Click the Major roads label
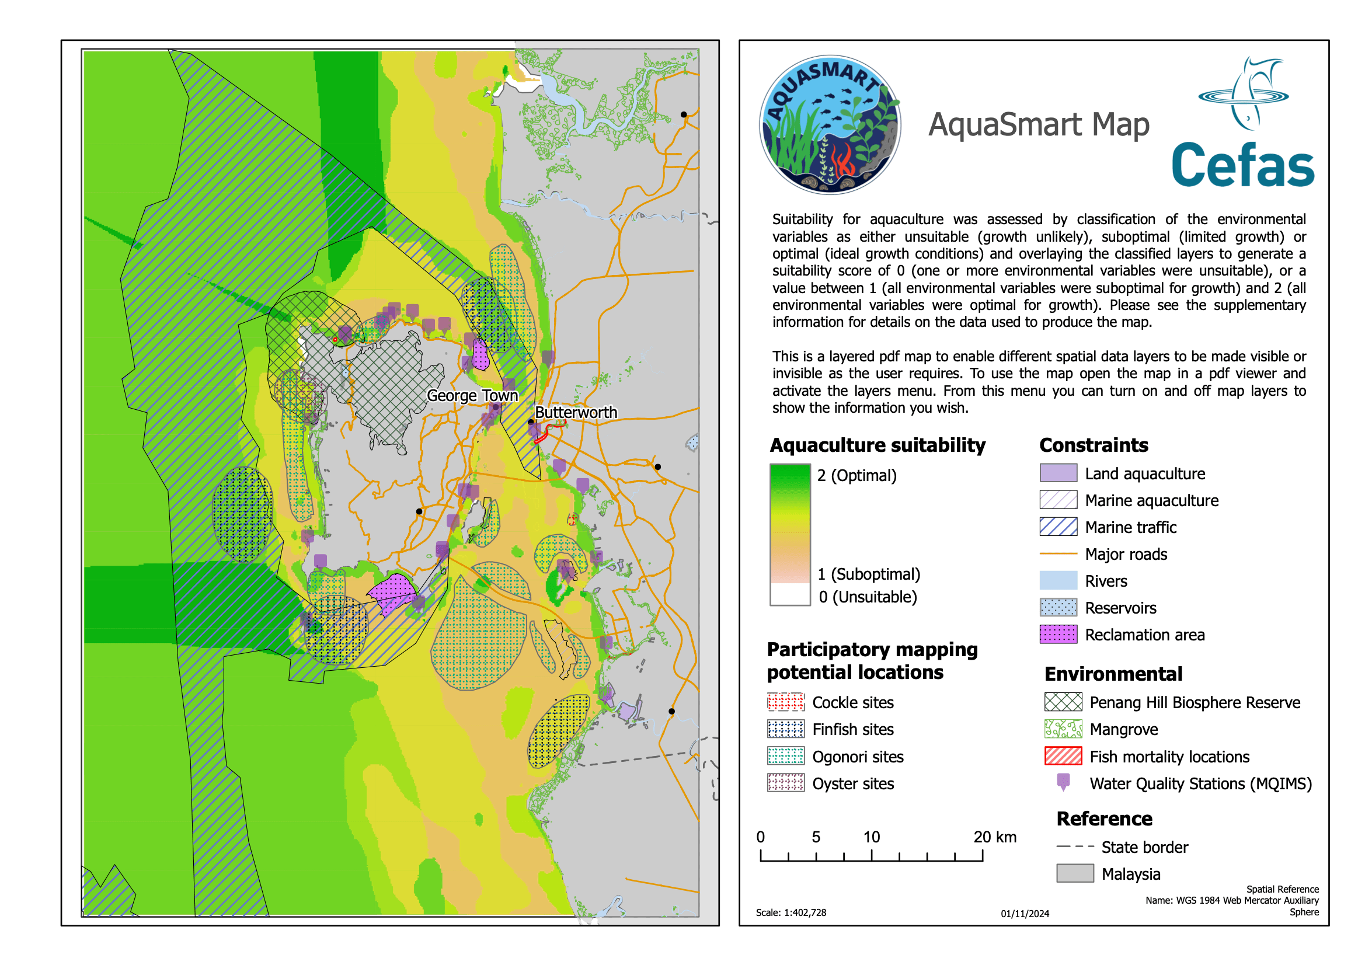 coord(1126,554)
